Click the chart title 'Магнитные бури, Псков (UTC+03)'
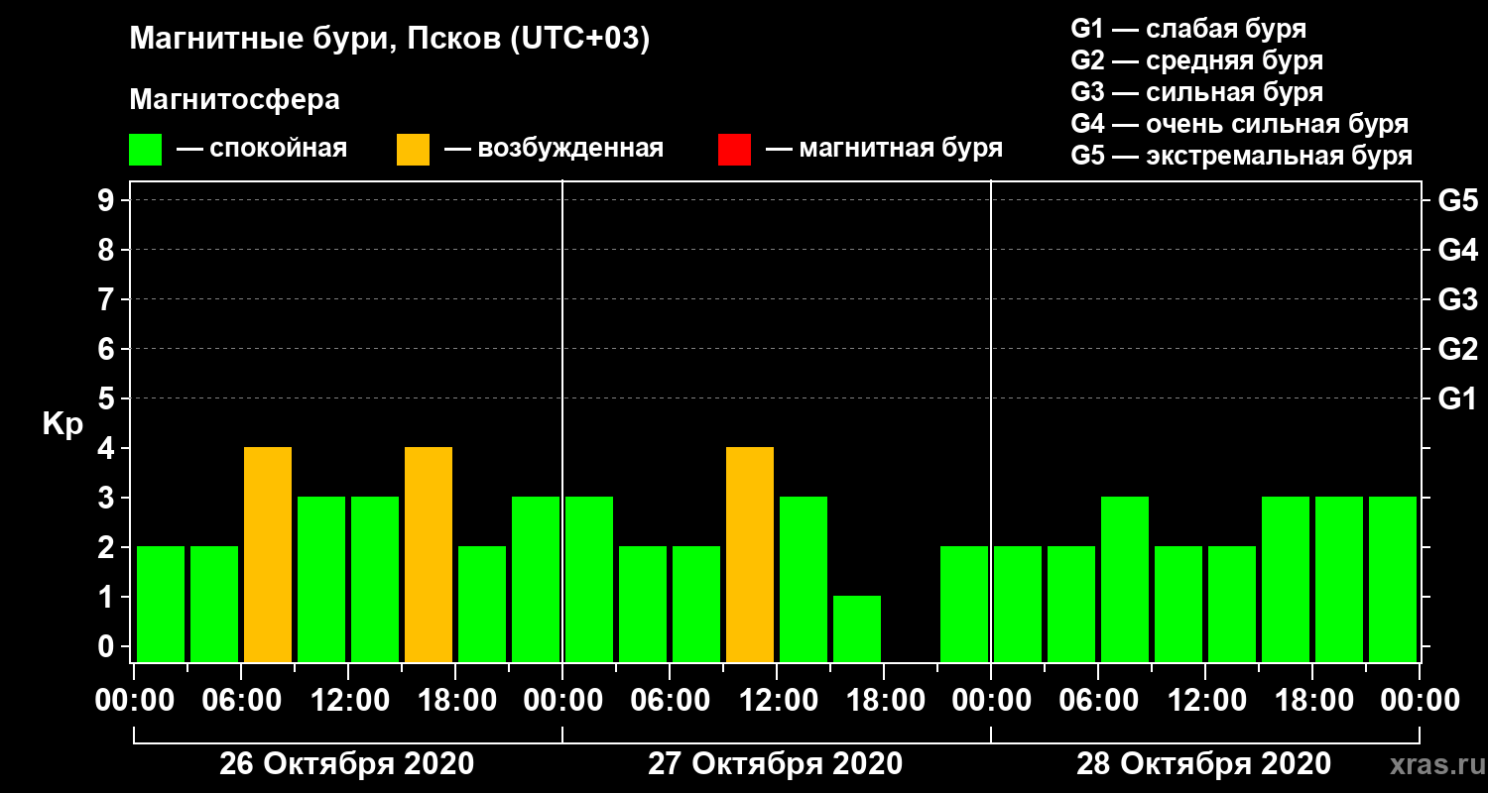1488x793 pixels. point(390,41)
